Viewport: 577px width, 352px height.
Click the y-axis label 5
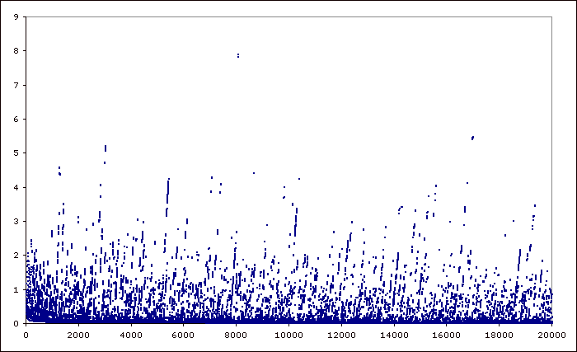[x=16, y=153]
